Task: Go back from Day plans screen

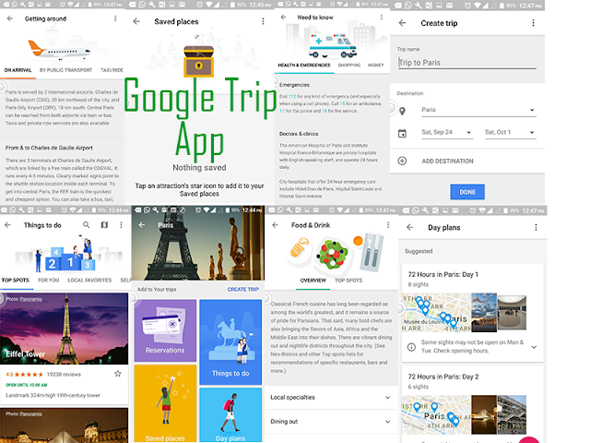Action: tap(410, 227)
